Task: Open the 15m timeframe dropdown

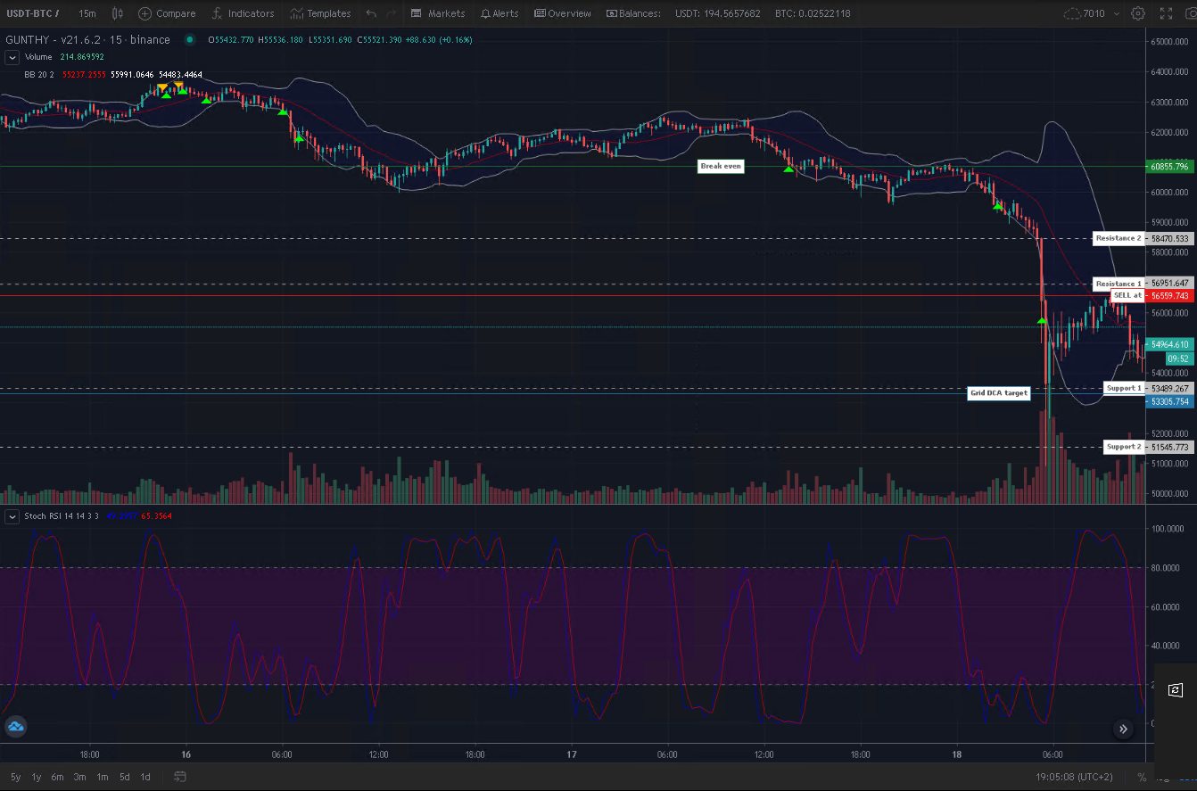Action: [87, 13]
